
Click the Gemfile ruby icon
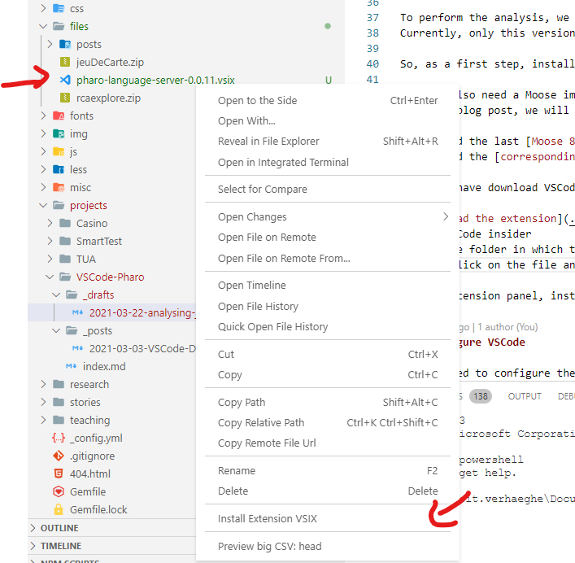tap(59, 491)
